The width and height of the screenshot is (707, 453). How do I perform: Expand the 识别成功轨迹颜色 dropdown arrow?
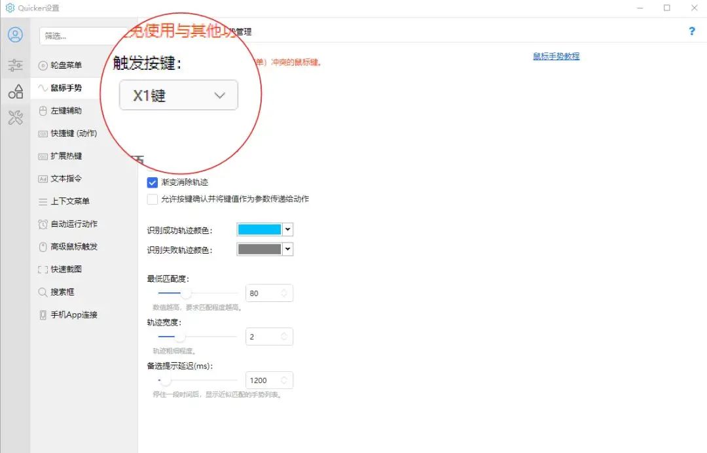point(287,229)
